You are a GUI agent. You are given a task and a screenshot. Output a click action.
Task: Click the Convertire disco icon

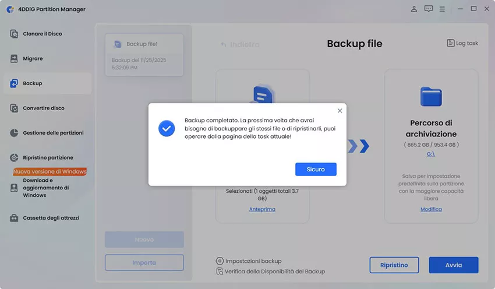[x=14, y=108]
